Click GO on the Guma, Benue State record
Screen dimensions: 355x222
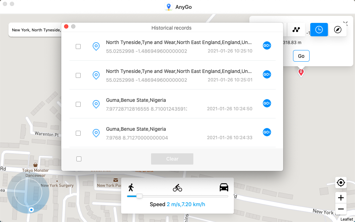pos(267,103)
